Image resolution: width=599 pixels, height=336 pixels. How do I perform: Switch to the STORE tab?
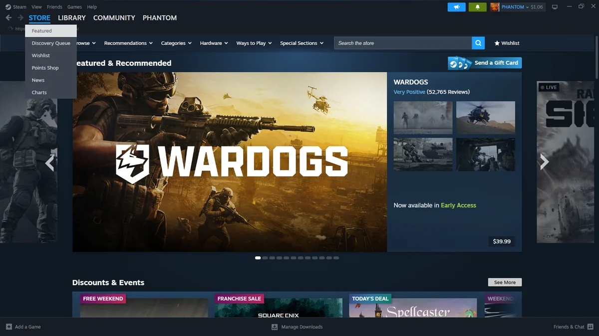coord(39,18)
